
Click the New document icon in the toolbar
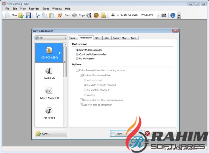[x=7, y=15]
